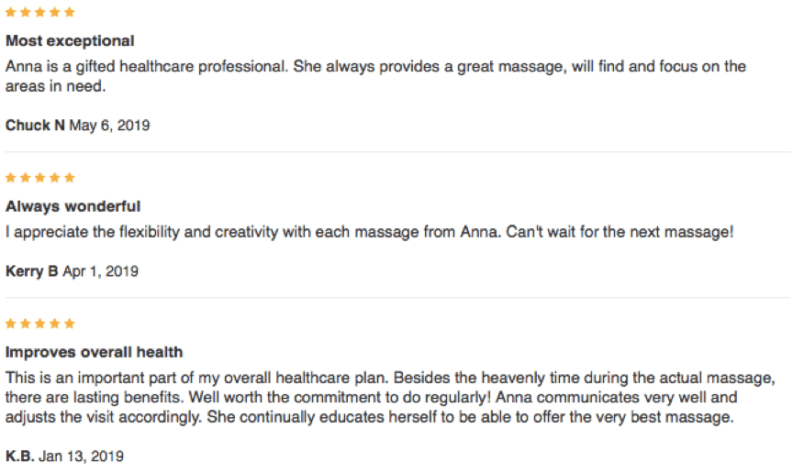
Task: Click reviewer name Chuck N
Action: 35,126
